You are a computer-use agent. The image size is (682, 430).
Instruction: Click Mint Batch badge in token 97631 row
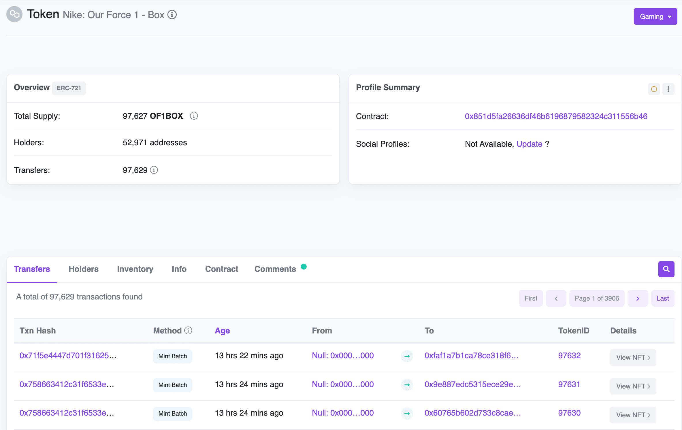[x=173, y=385]
